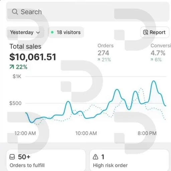Open the Report button
Screen dimensions: 171x171
coord(155,32)
